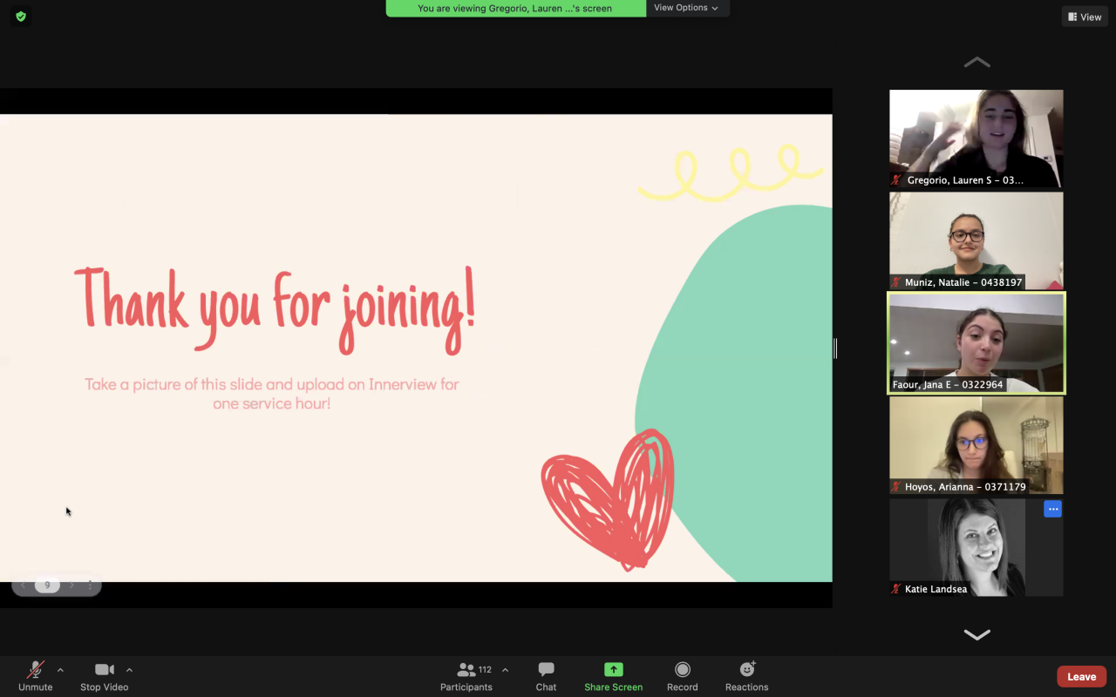Click the blue three-dot button on Katie Landsea
The width and height of the screenshot is (1116, 697).
coord(1052,509)
